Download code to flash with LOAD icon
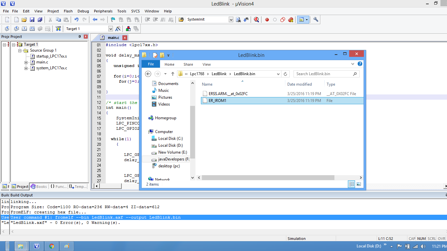The image size is (447, 251). 58,29
